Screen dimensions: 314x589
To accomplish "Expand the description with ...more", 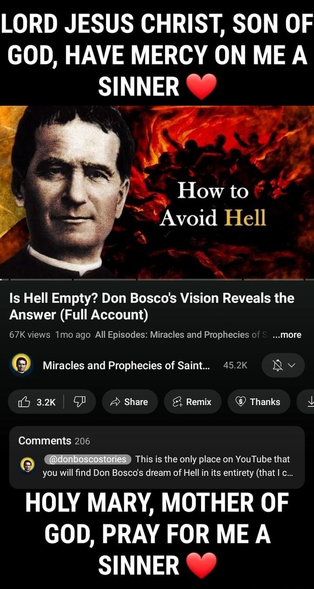I will pos(287,335).
